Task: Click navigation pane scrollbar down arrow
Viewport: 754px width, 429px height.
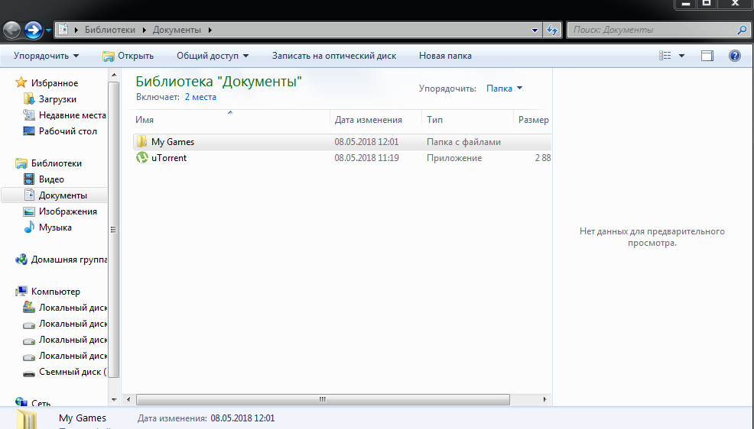Action: [114, 399]
